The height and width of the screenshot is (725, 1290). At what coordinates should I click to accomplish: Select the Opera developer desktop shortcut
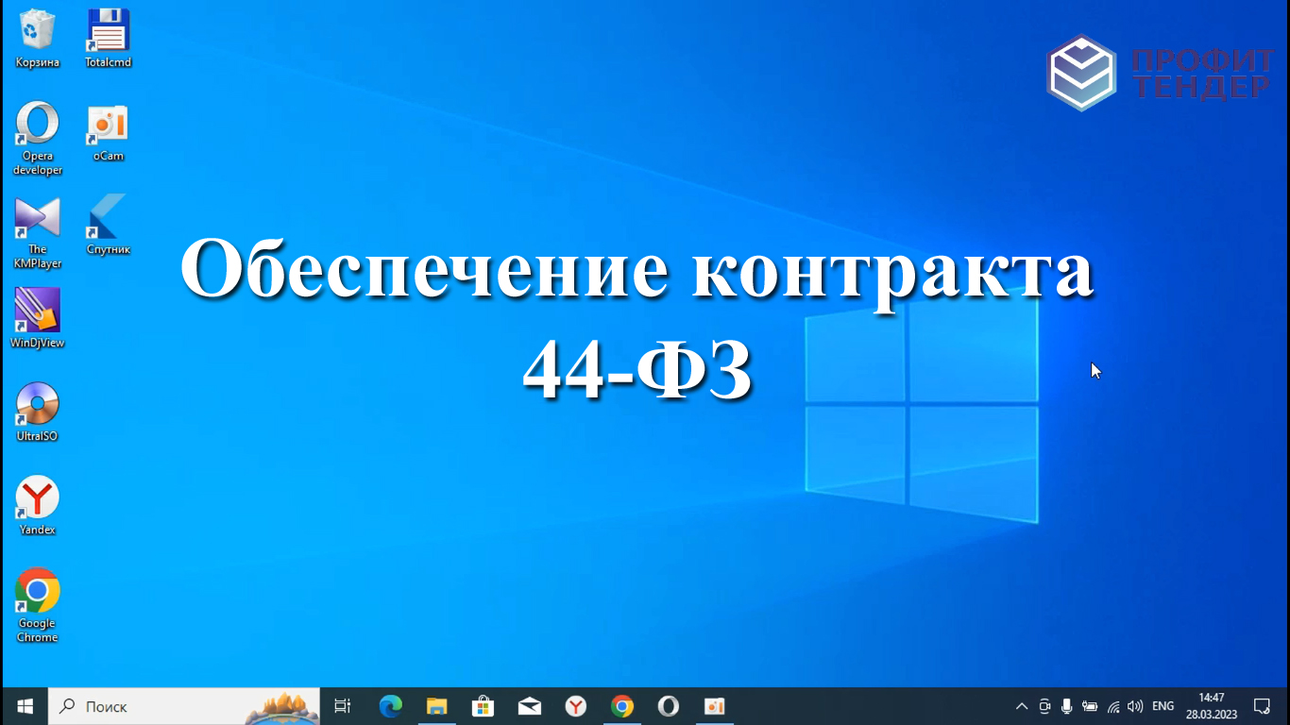click(x=38, y=138)
